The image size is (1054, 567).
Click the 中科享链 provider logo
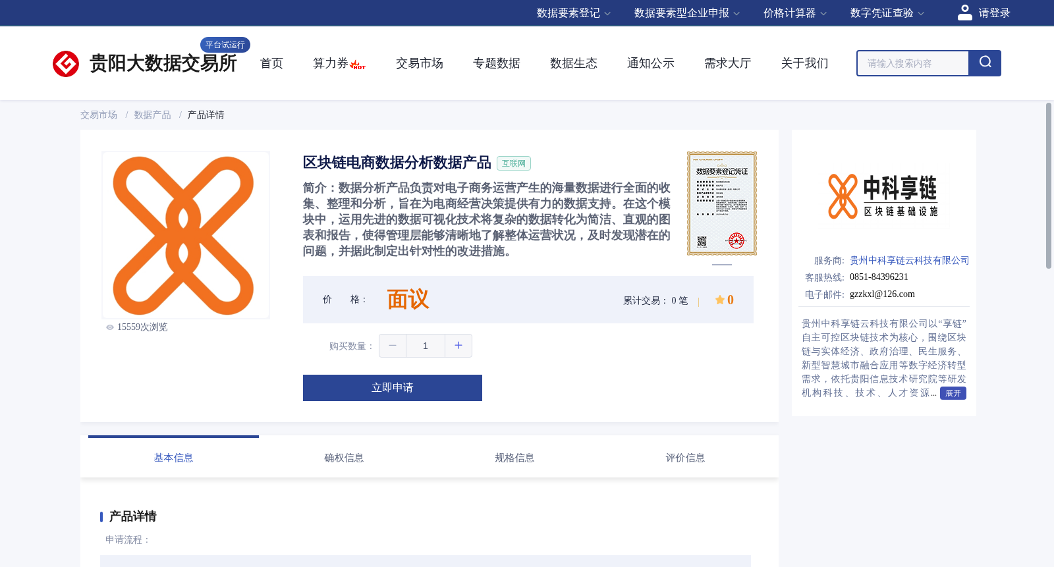[x=883, y=196]
